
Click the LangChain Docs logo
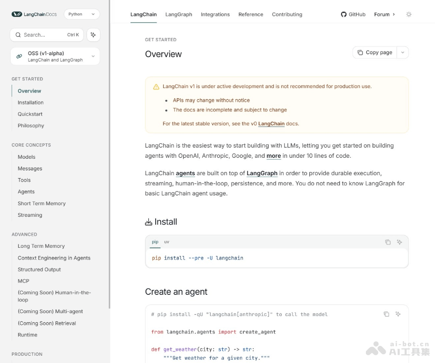coord(34,15)
